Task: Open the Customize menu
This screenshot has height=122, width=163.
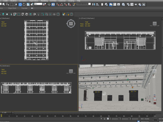Action: [62, 1]
